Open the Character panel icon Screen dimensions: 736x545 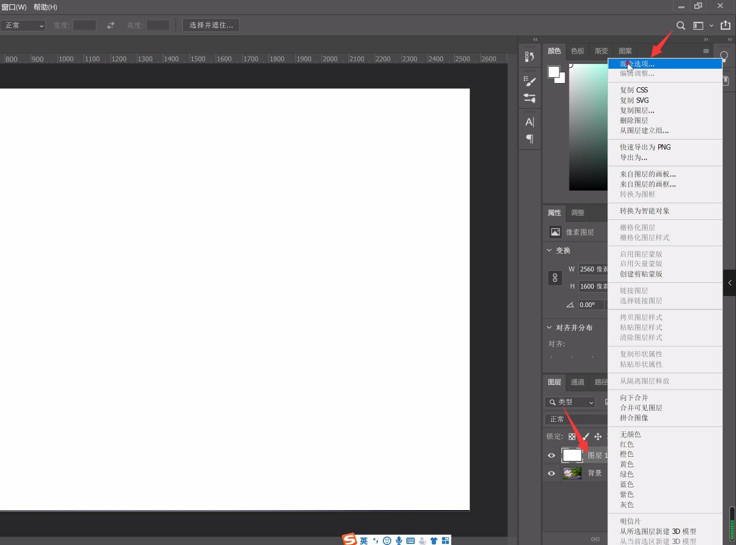(x=529, y=122)
